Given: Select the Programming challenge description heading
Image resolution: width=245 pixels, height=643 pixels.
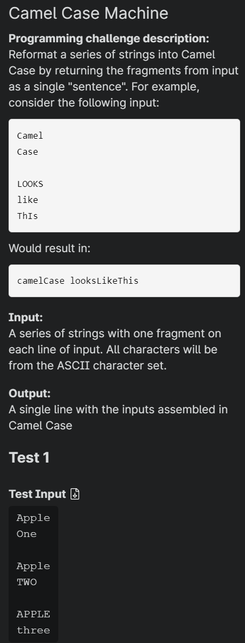Looking at the screenshot, I should click(x=109, y=39).
